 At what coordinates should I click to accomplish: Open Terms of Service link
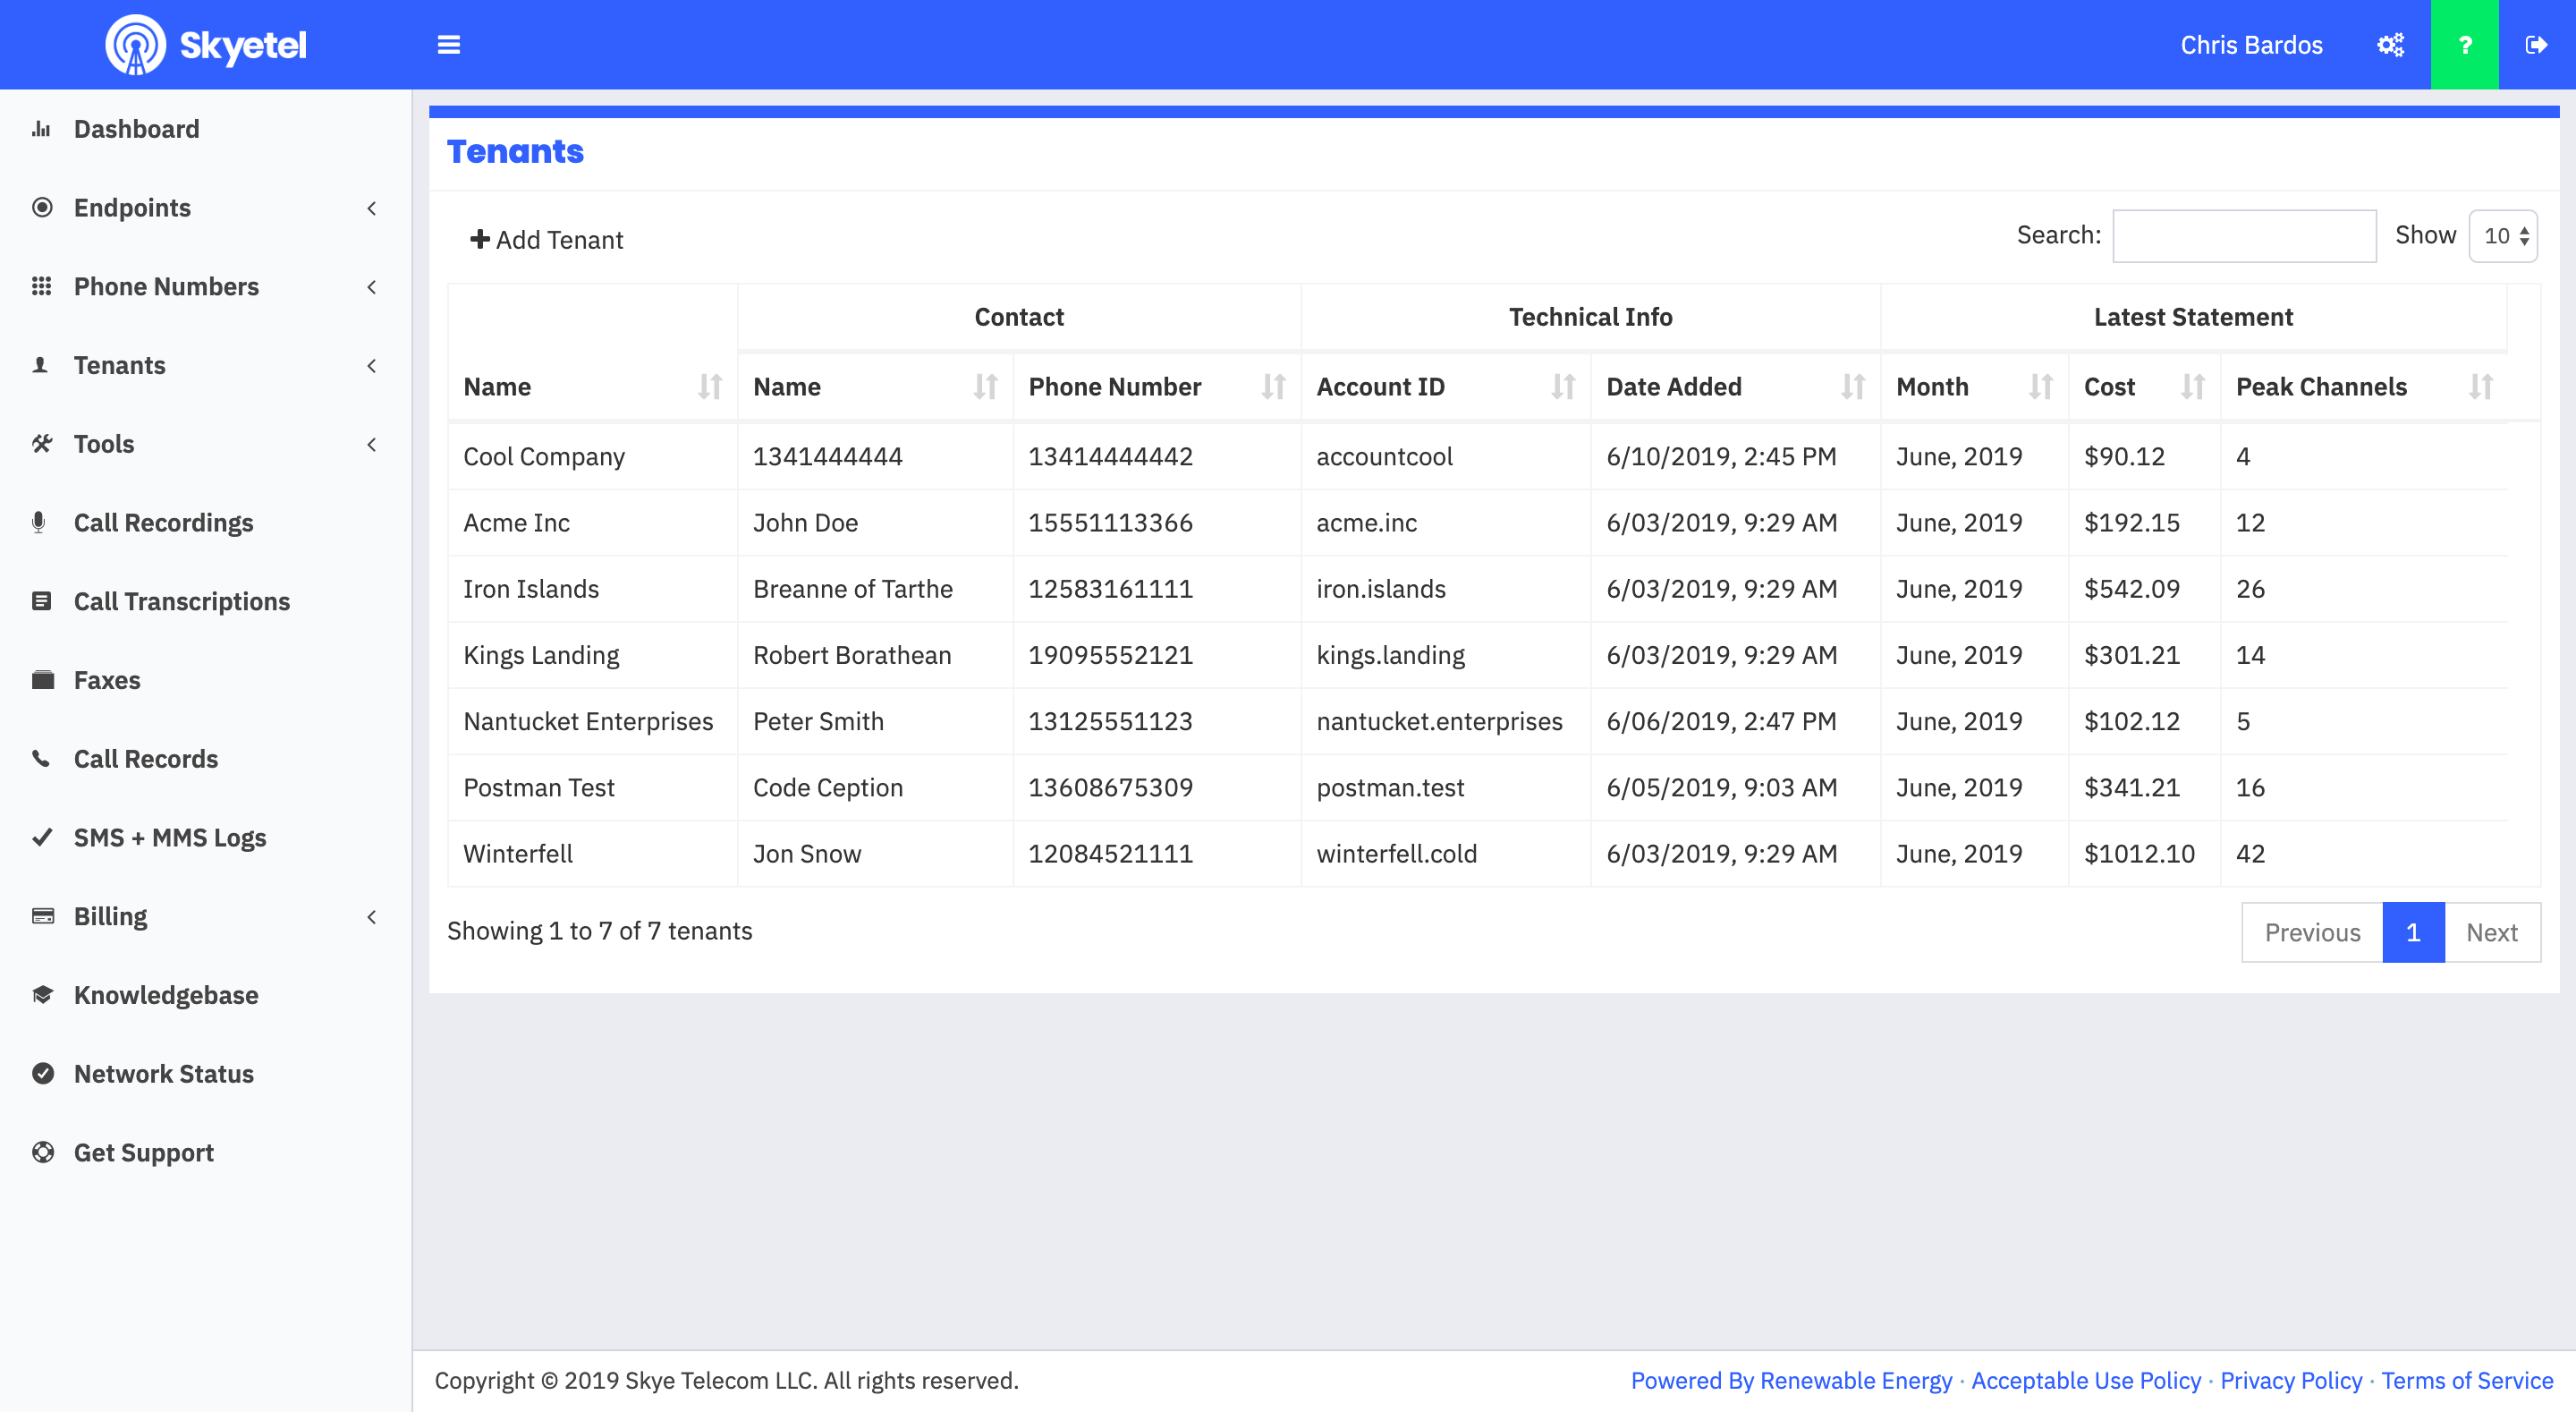tap(2467, 1380)
